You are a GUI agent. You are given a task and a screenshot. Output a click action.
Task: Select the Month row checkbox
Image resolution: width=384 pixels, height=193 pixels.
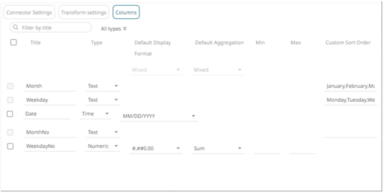pyautogui.click(x=10, y=86)
